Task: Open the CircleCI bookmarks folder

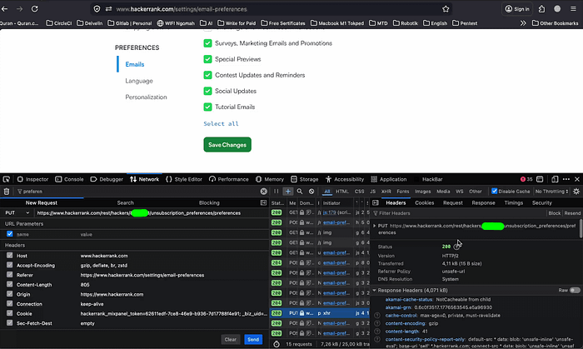Action: pyautogui.click(x=59, y=23)
